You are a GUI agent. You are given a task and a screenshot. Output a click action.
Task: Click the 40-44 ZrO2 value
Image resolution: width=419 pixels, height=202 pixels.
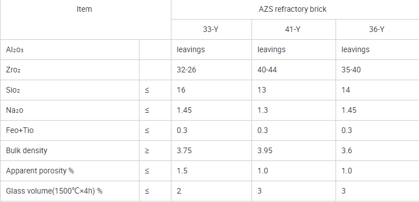click(x=267, y=70)
